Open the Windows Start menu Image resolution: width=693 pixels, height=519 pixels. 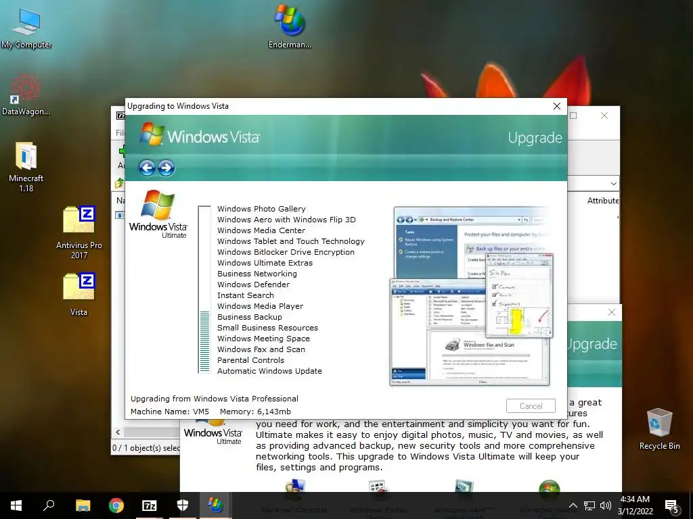click(16, 505)
